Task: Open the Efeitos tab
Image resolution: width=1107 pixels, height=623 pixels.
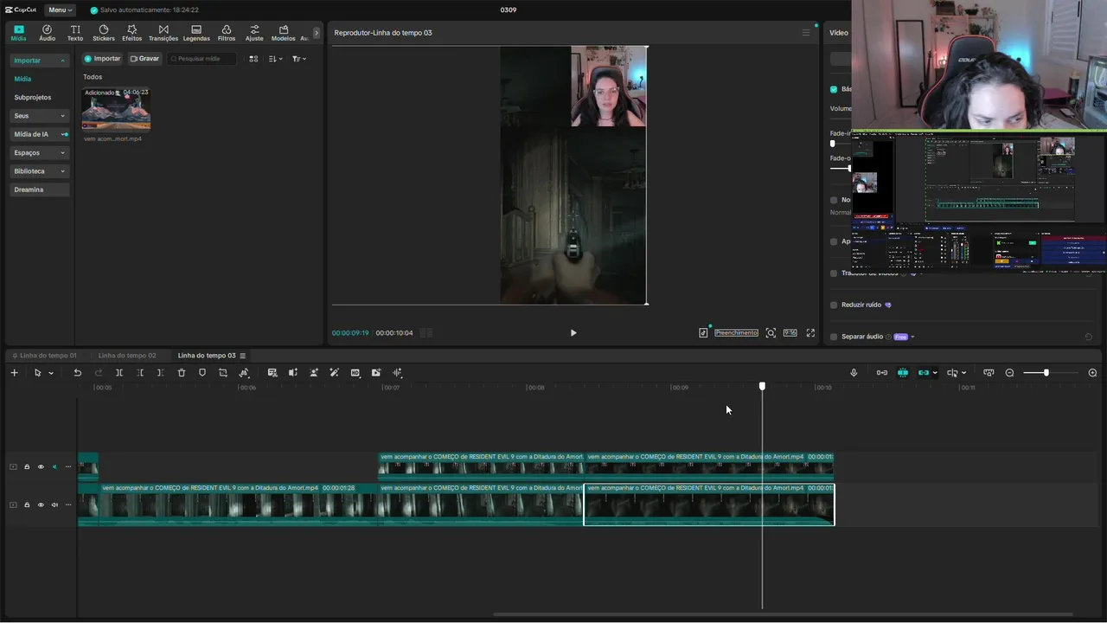Action: pyautogui.click(x=132, y=33)
